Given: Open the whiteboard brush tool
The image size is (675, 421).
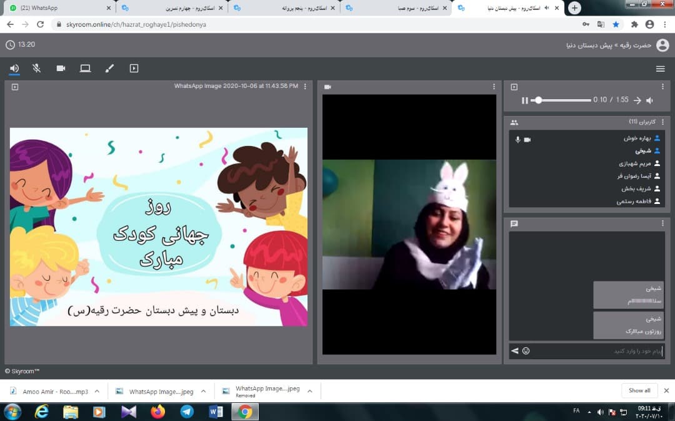Looking at the screenshot, I should point(109,69).
